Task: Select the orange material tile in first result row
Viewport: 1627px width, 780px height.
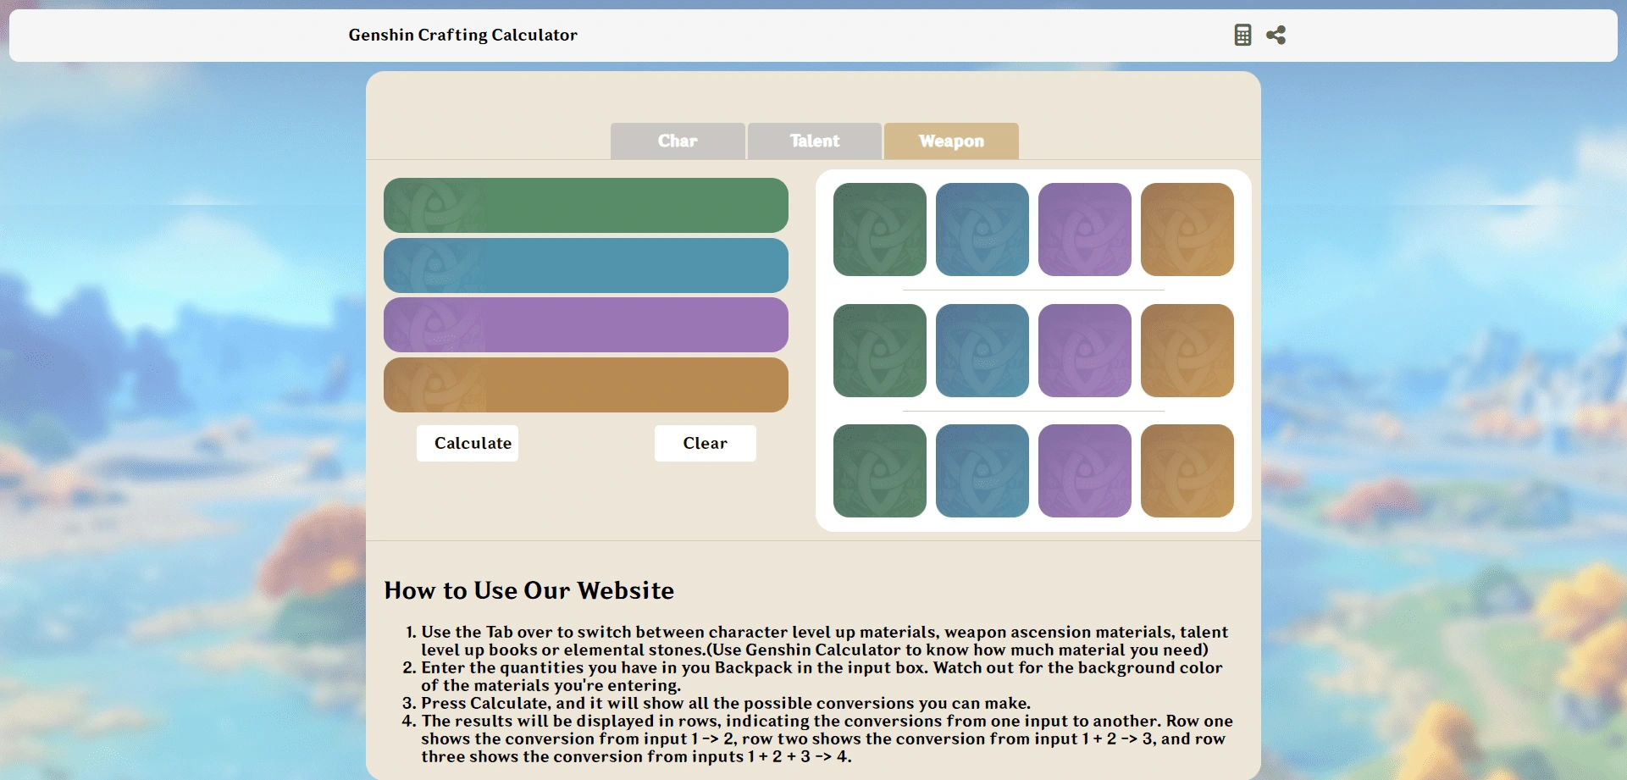Action: pos(1187,230)
